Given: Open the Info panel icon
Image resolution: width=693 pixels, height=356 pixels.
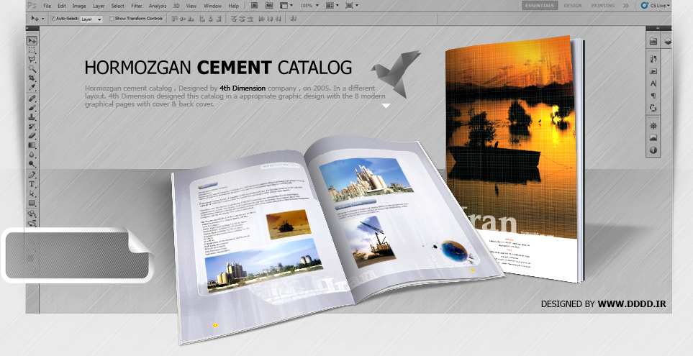Looking at the screenshot, I should coord(653,150).
